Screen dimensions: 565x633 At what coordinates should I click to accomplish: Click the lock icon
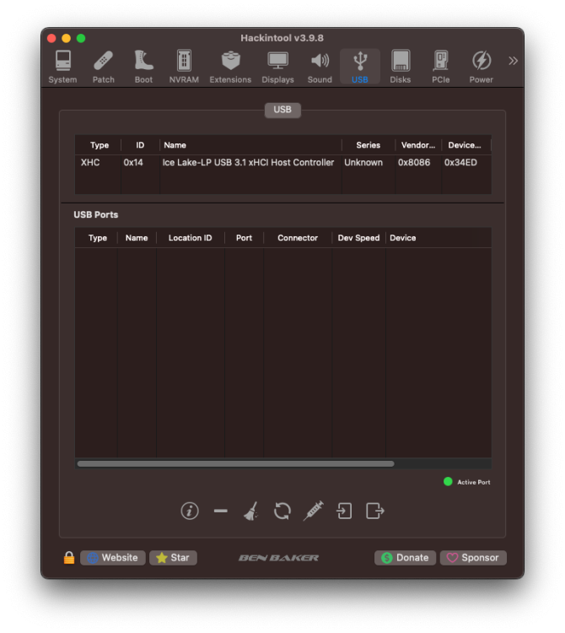coord(69,558)
